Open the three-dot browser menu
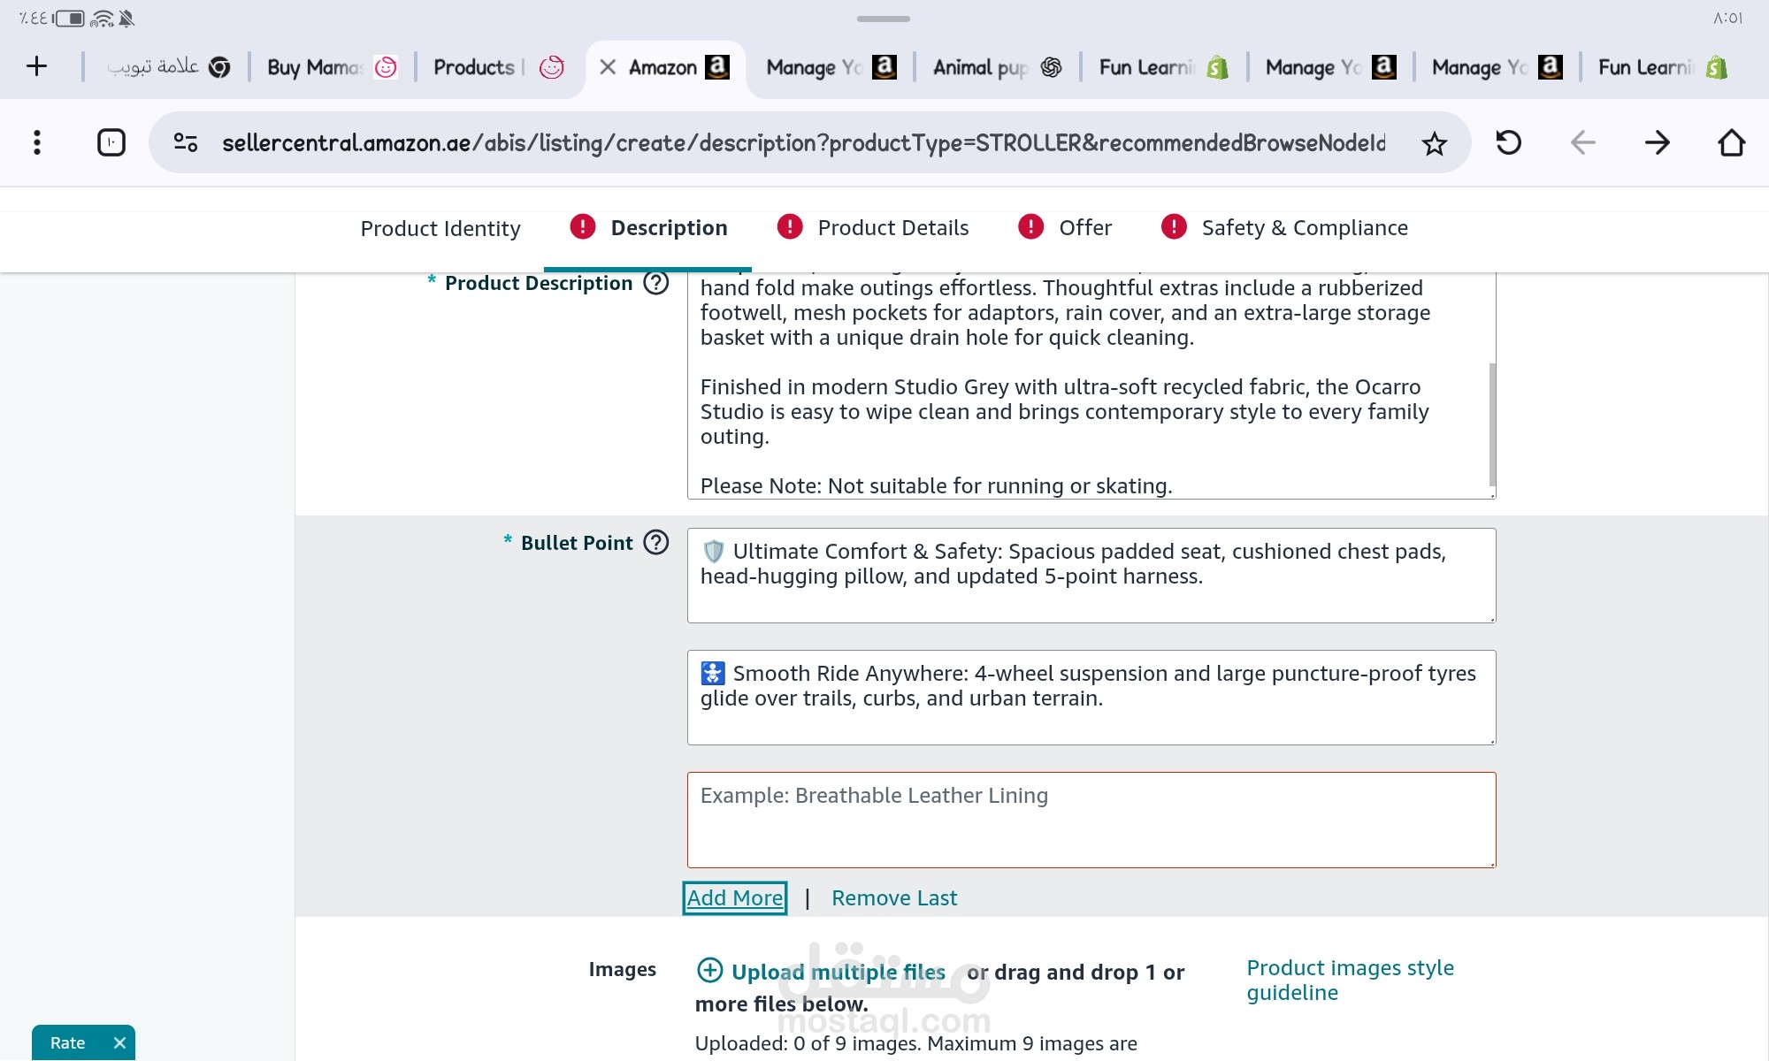This screenshot has width=1769, height=1061. (x=36, y=142)
